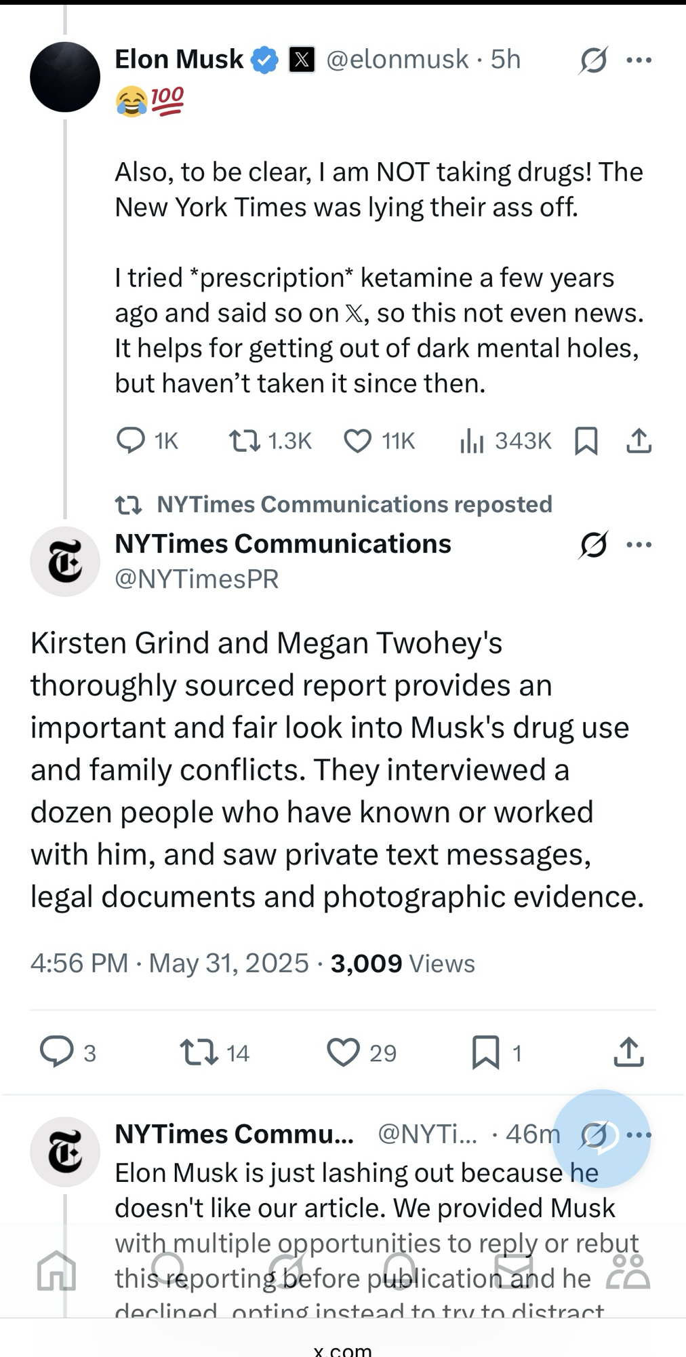The image size is (686, 1357).
Task: Like NYTimes post with 29 likes
Action: point(344,1052)
